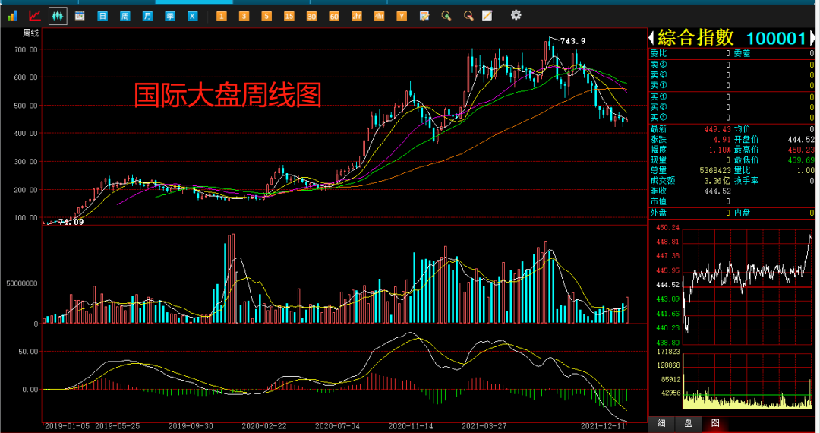
Task: Open the calendar icon in toolbar
Action: click(80, 16)
